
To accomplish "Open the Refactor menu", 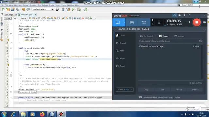I will coord(33,5).
